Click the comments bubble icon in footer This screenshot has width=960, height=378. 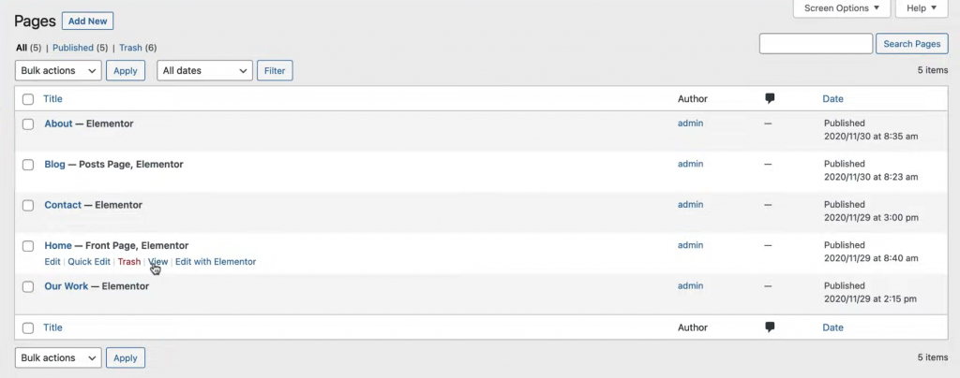coord(770,327)
